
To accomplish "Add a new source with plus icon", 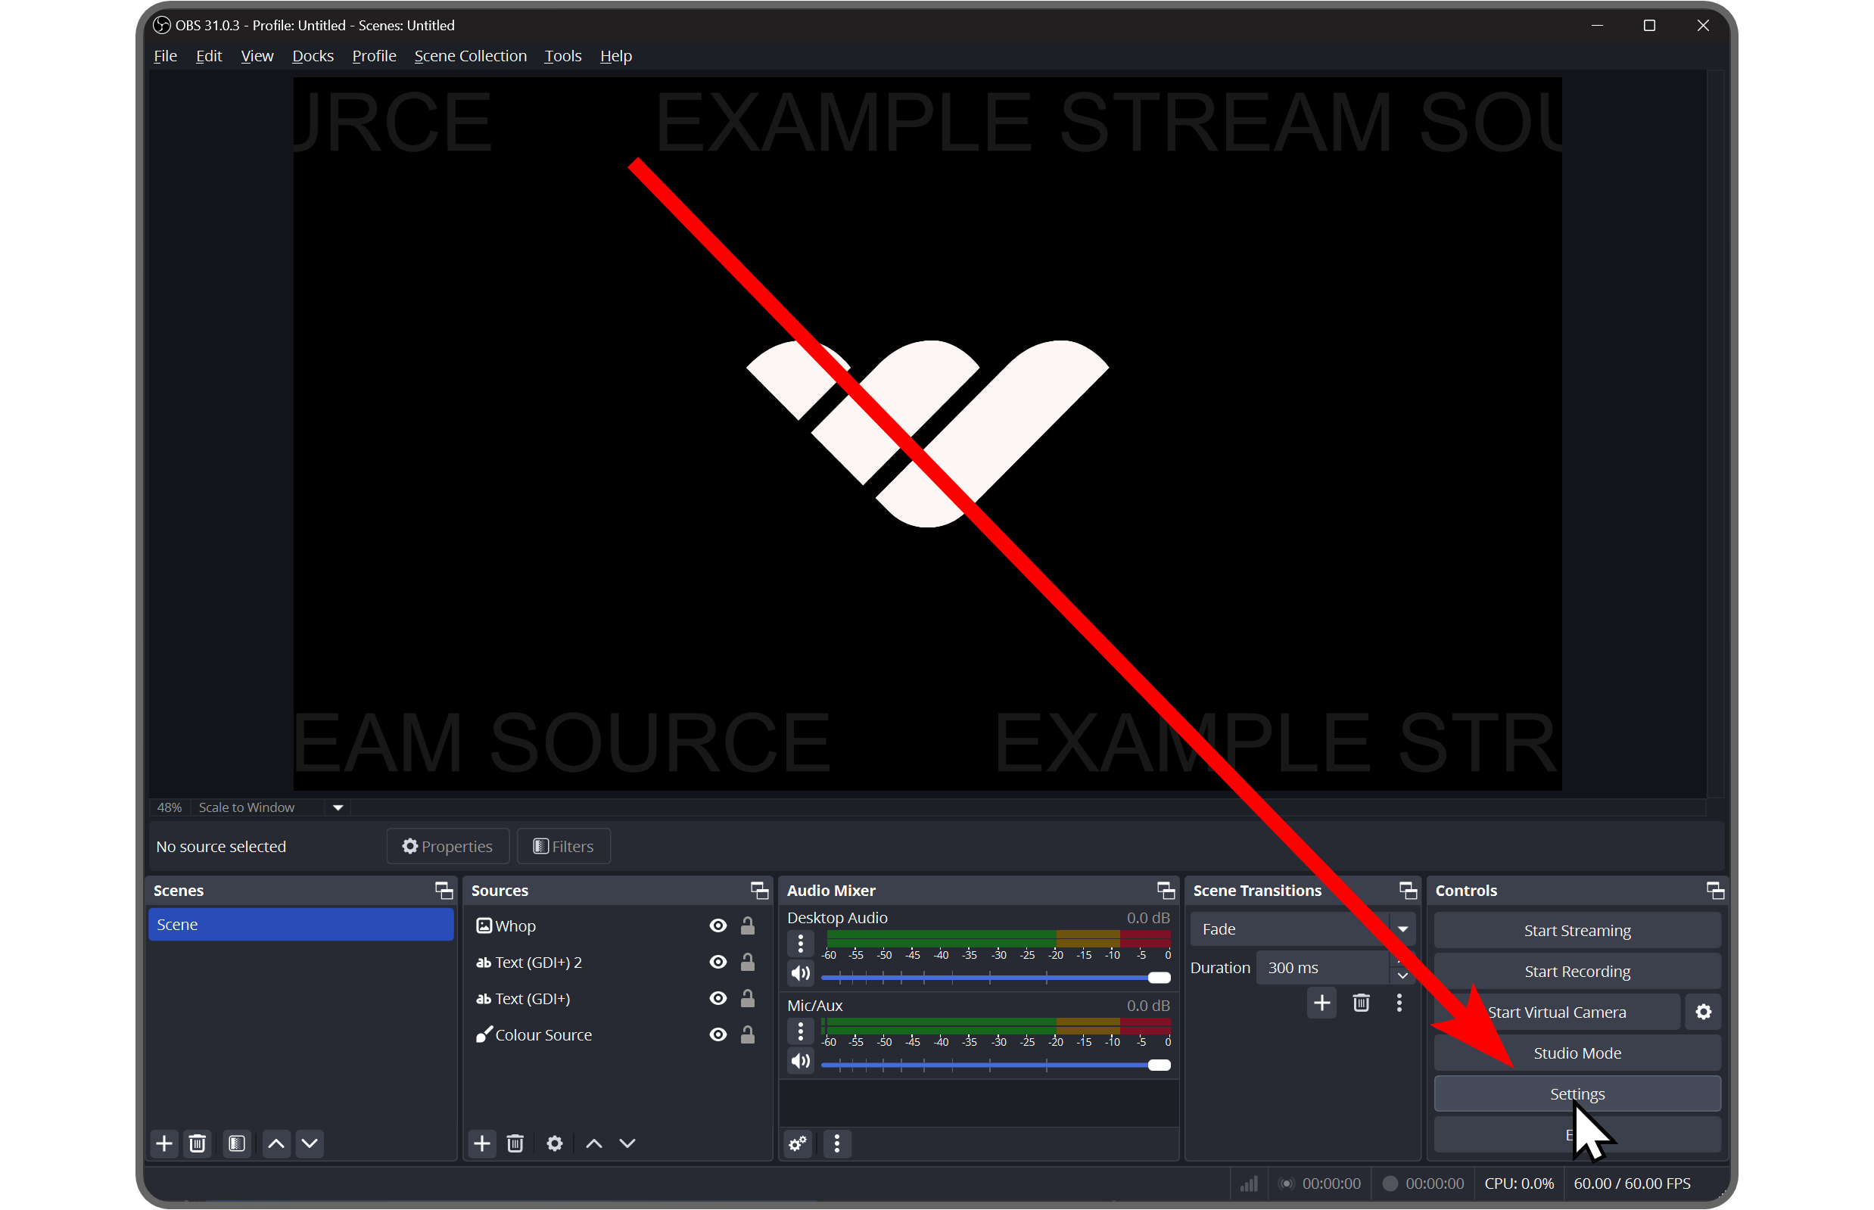I will coord(481,1143).
